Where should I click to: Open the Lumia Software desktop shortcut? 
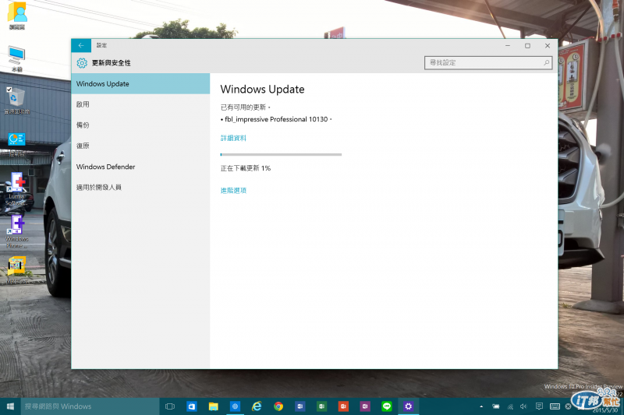[16, 188]
